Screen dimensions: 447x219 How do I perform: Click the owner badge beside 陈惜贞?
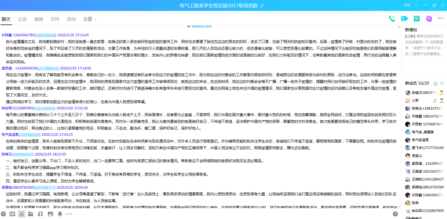442,92
